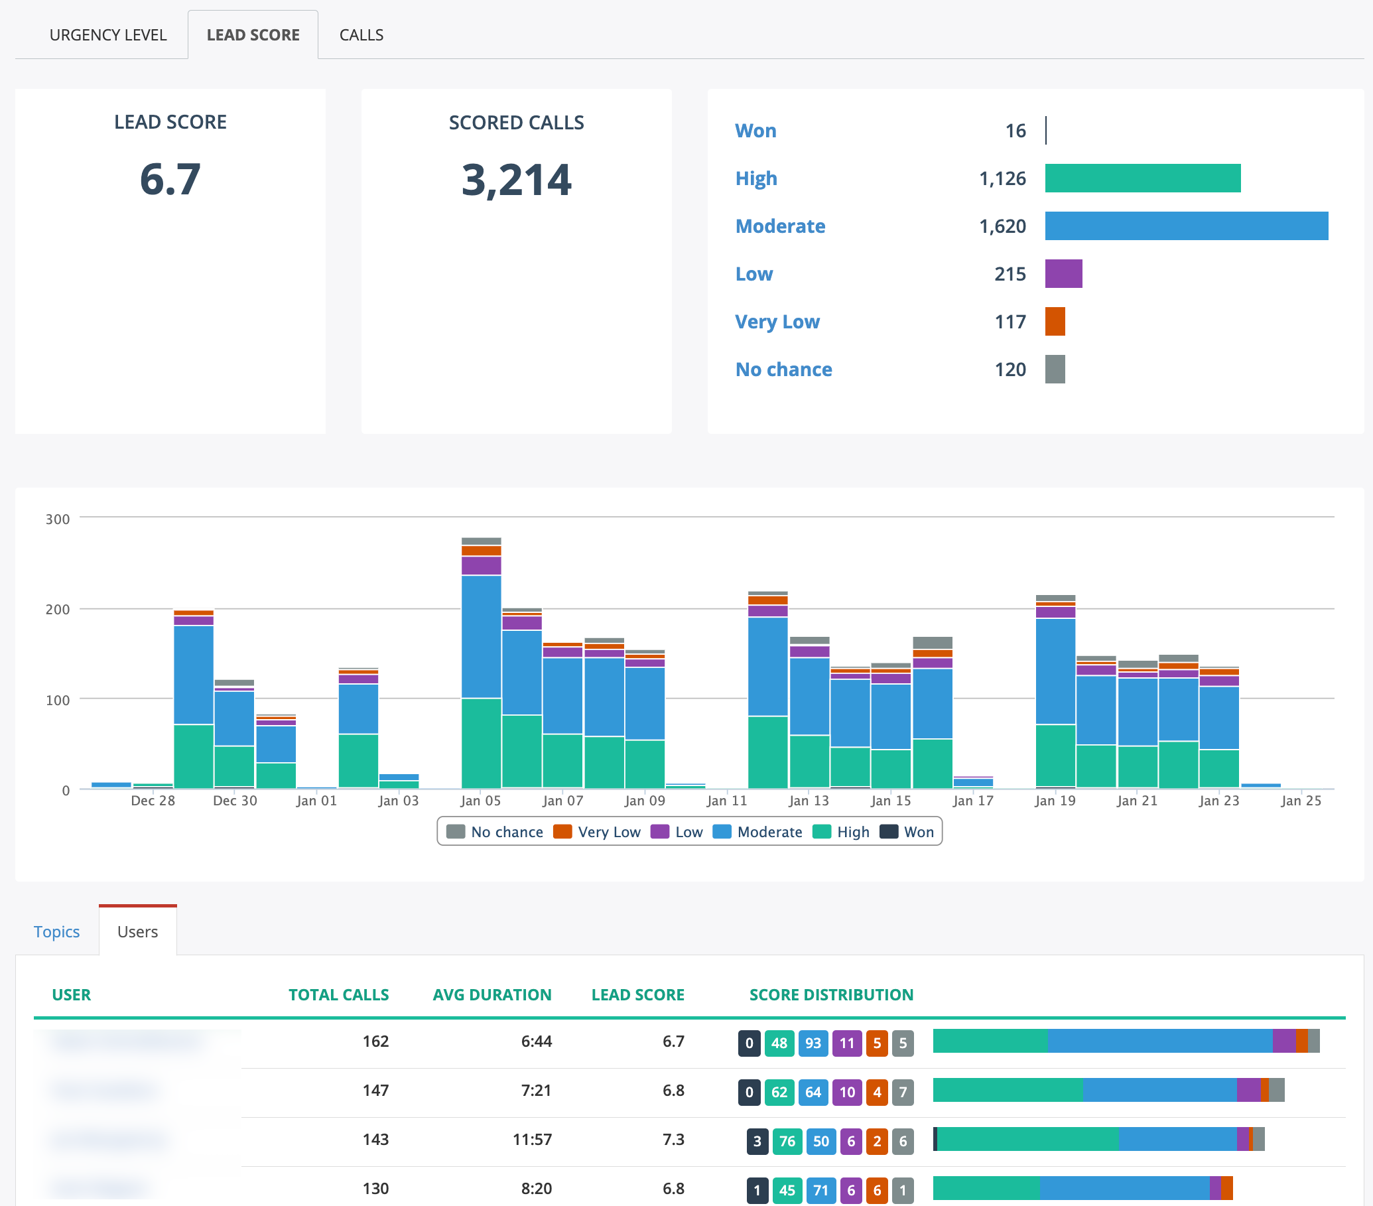Toggle High legend swatch in chart
Screen dimensions: 1373x1206
(x=822, y=832)
